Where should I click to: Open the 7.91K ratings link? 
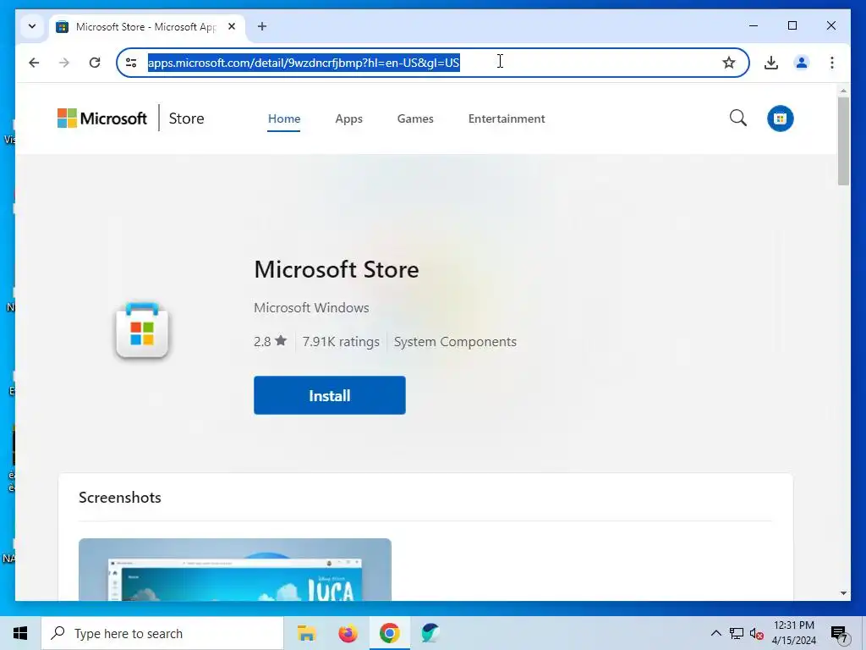pos(341,342)
